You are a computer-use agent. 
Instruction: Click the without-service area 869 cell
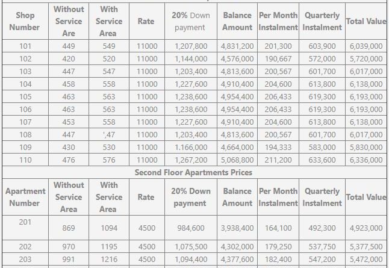[69, 228]
